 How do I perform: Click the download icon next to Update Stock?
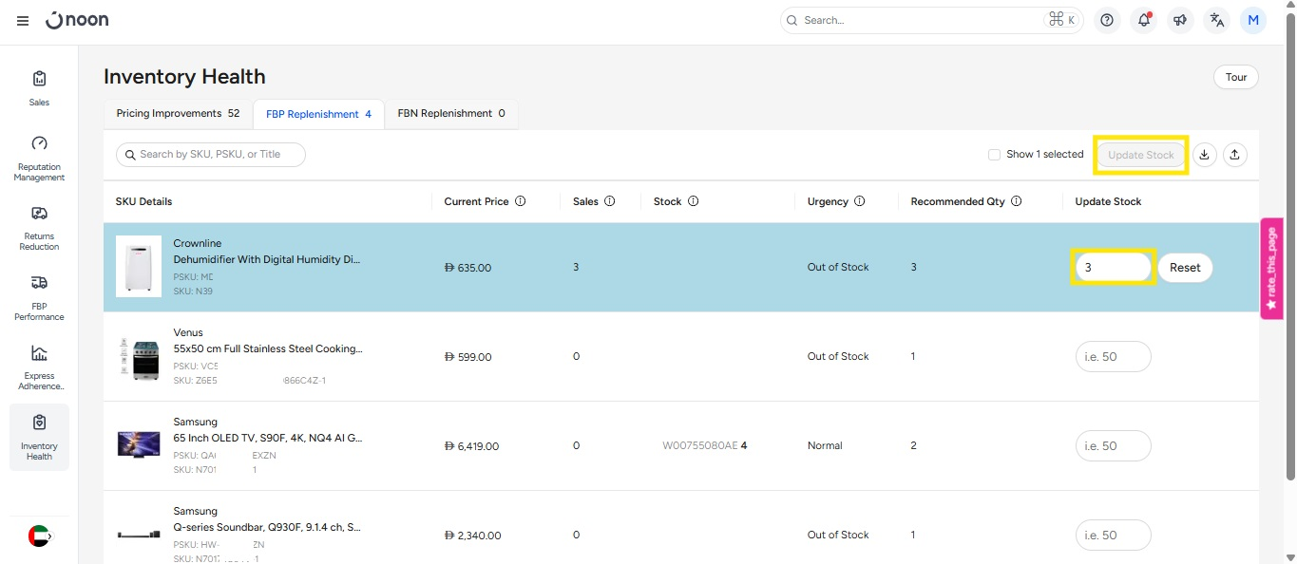pos(1205,155)
